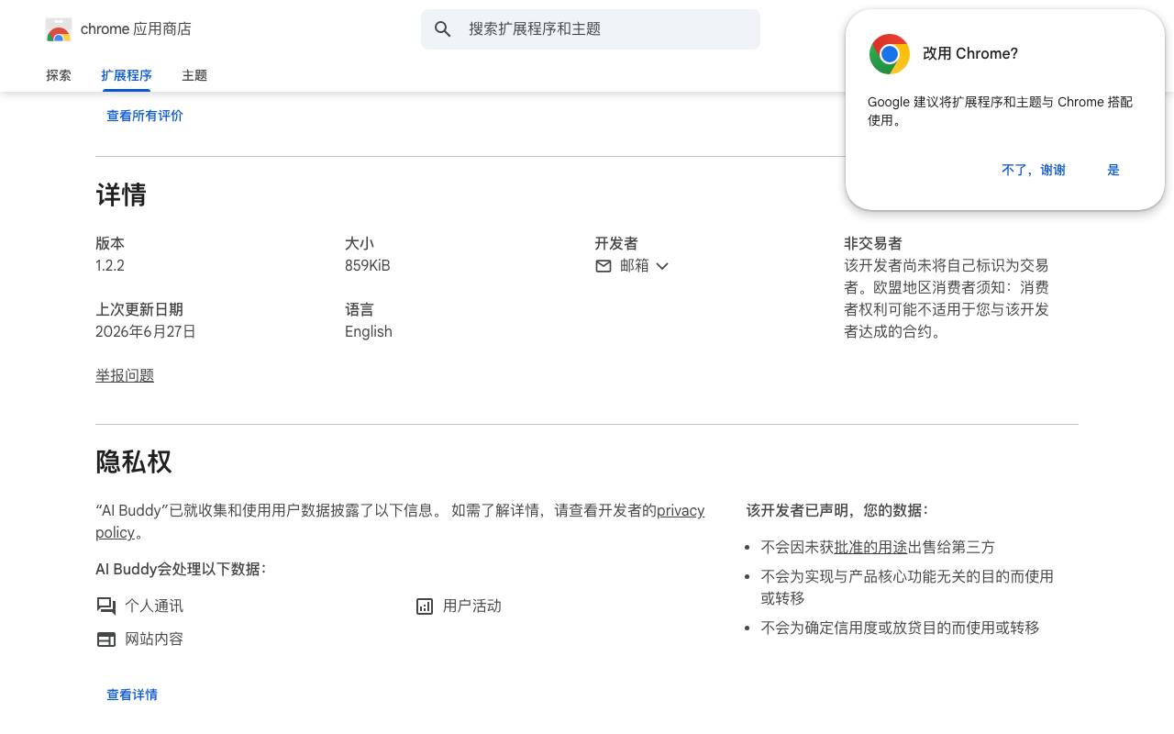Click the 网站内容 text label

click(x=154, y=639)
